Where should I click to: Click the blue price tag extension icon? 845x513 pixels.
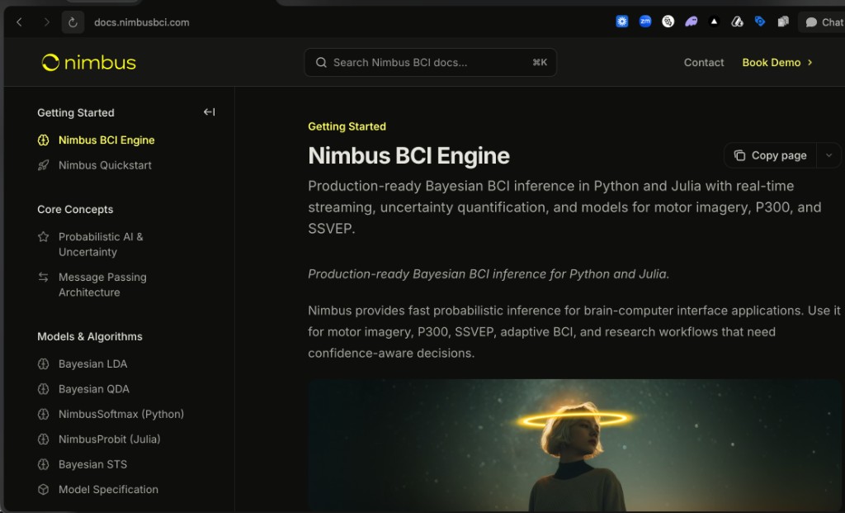tap(760, 21)
